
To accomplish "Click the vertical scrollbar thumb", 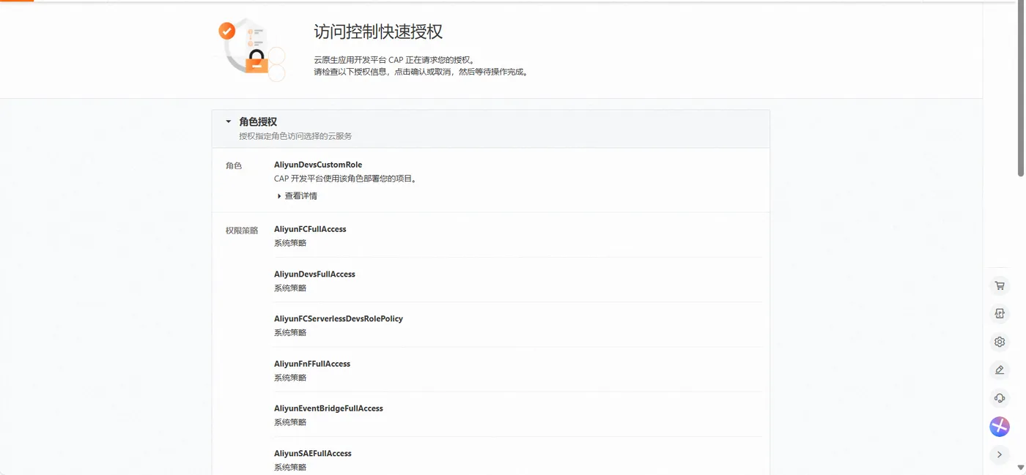I will [x=1021, y=89].
